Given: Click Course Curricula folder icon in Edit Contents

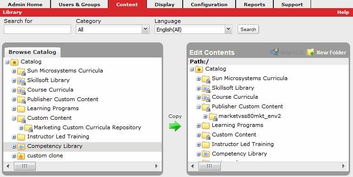Looking at the screenshot, I should 206,97.
